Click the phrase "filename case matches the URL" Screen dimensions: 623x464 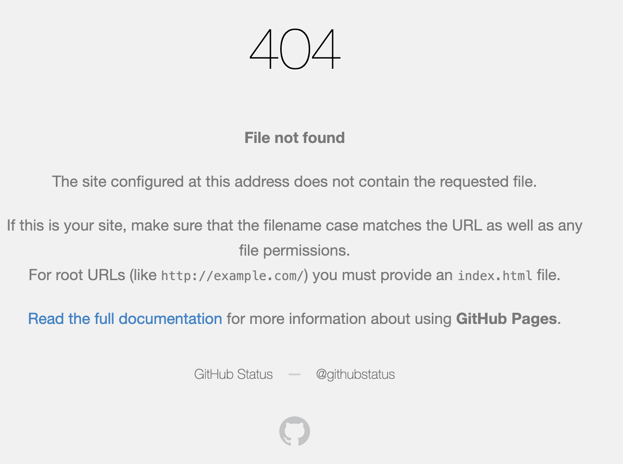tap(373, 225)
